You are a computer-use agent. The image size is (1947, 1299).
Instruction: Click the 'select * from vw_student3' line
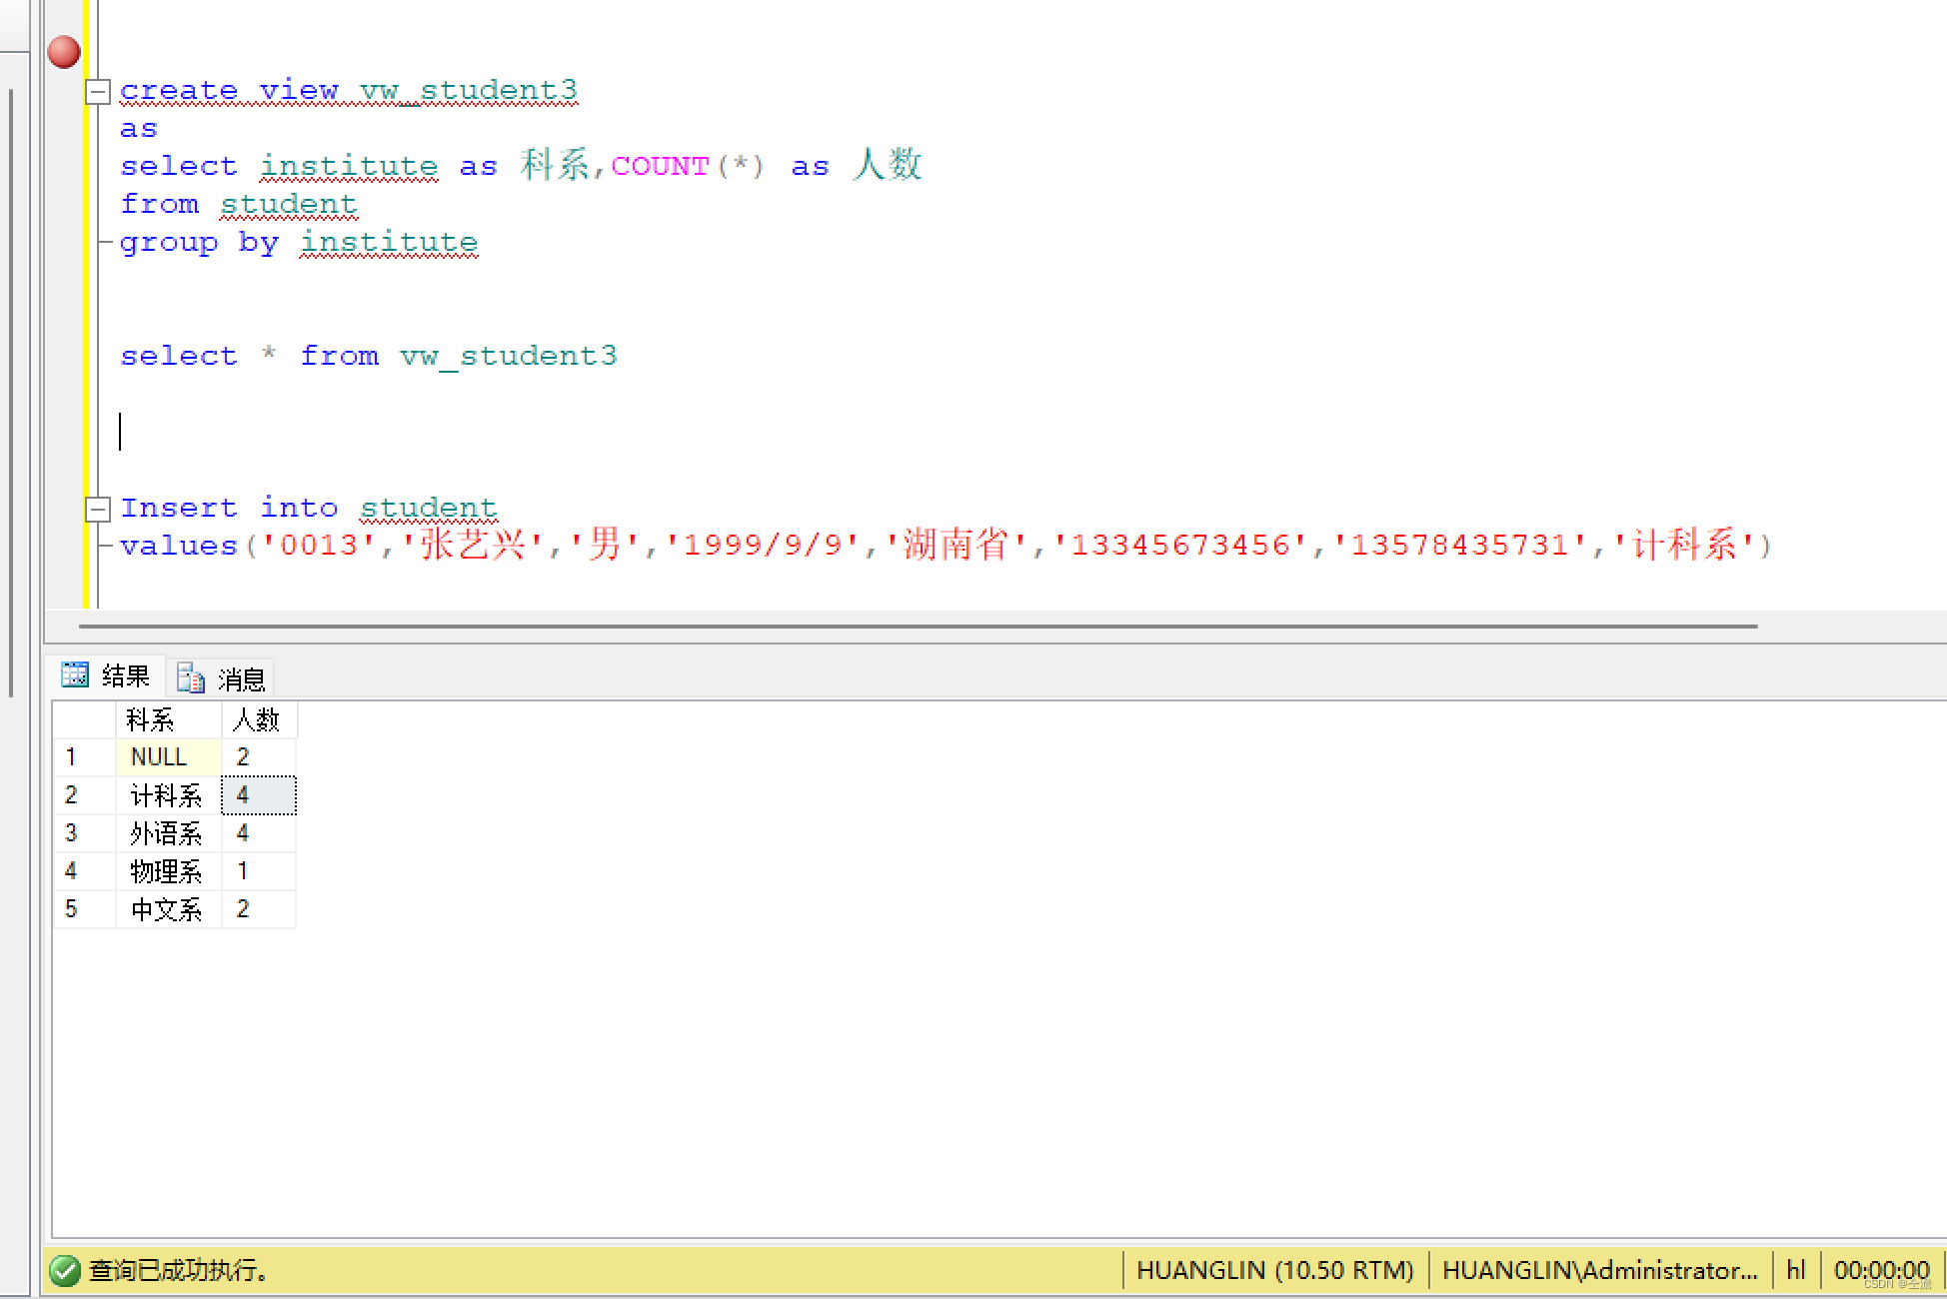(x=369, y=356)
